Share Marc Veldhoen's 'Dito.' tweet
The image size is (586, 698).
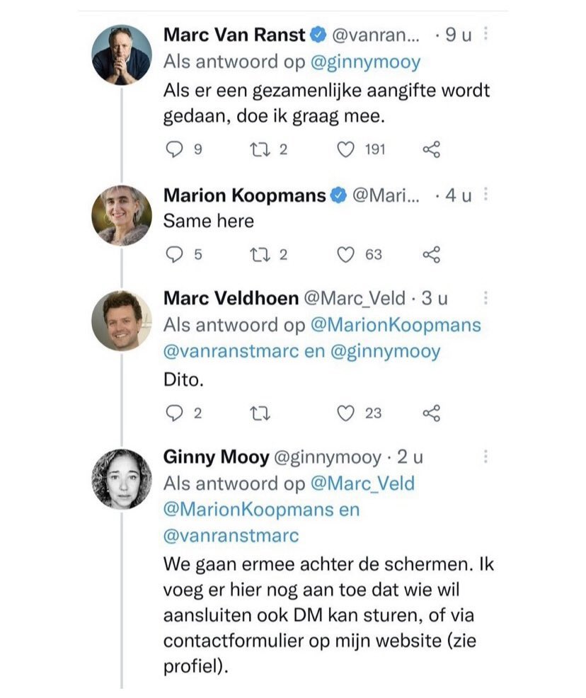tap(431, 413)
